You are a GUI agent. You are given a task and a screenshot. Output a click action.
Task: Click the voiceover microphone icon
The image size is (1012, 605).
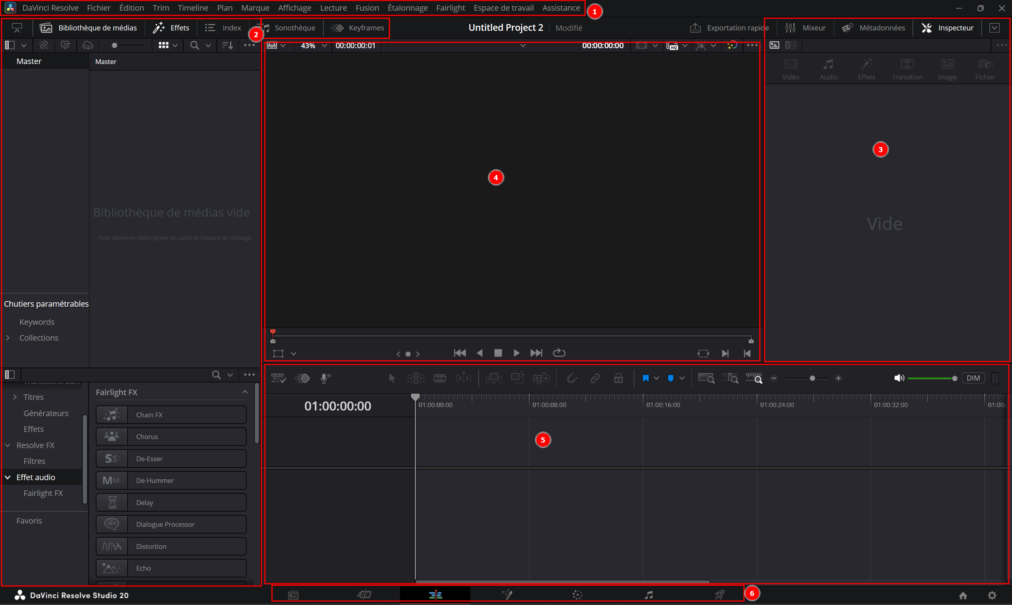326,378
